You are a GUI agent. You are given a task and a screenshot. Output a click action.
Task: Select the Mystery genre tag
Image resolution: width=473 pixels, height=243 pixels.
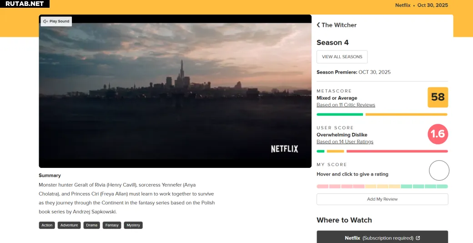pos(133,225)
